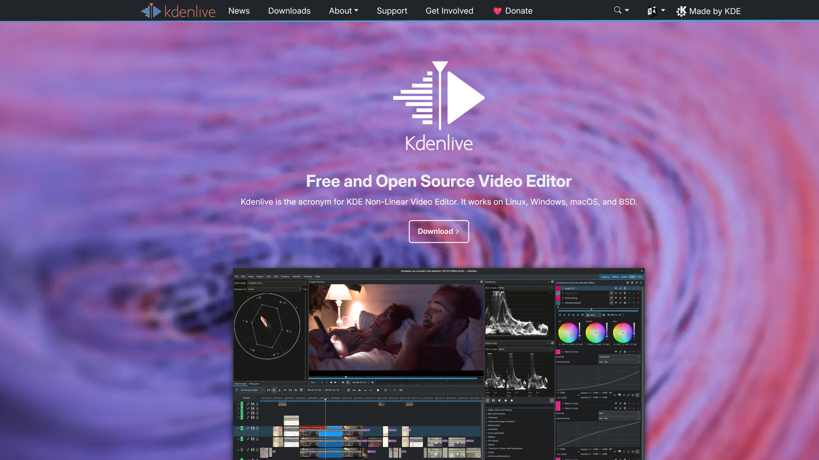819x460 pixels.
Task: Click the KDE gear logo icon
Action: [x=681, y=11]
